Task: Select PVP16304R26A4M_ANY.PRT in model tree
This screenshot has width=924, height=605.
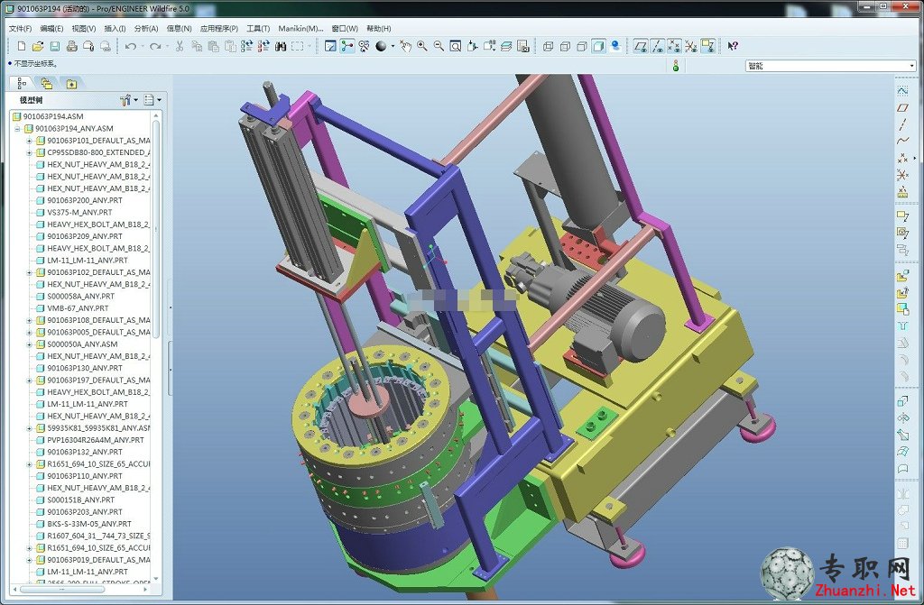Action: click(95, 440)
